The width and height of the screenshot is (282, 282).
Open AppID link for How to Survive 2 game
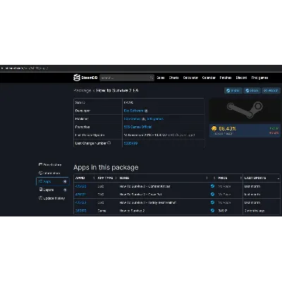pos(81,211)
